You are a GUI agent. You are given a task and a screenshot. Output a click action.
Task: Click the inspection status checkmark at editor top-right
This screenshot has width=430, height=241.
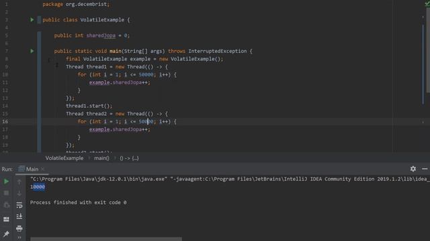pyautogui.click(x=427, y=3)
